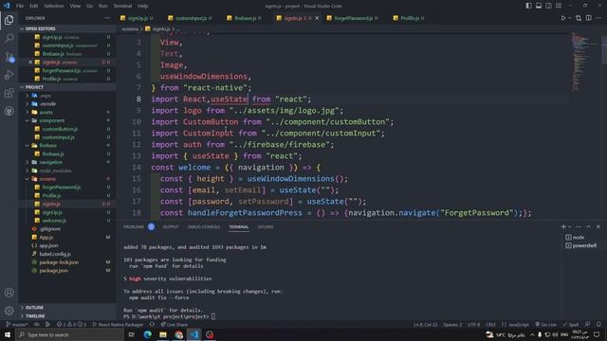Open errors and warnings in status bar
607x341 pixels.
pyautogui.click(x=72, y=324)
